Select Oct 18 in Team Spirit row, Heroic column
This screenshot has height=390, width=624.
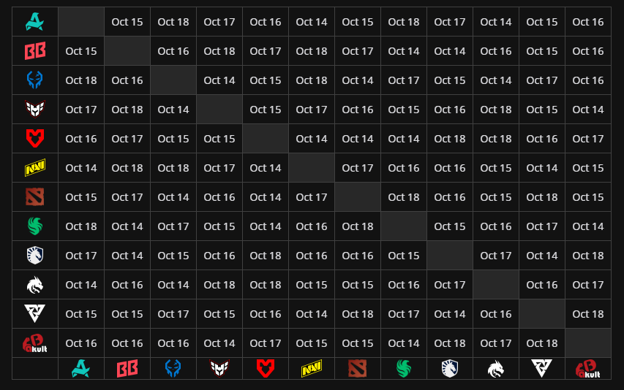pos(219,284)
